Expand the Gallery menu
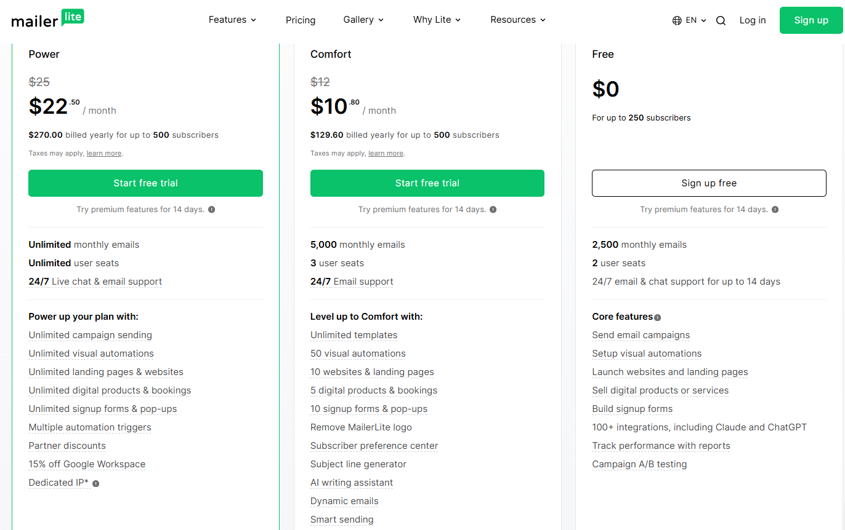 [363, 20]
